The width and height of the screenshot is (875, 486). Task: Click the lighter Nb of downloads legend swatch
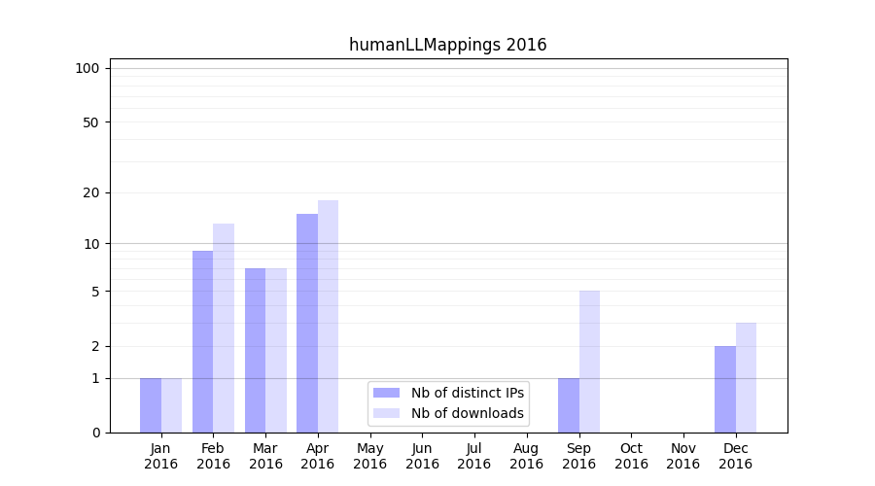point(386,413)
